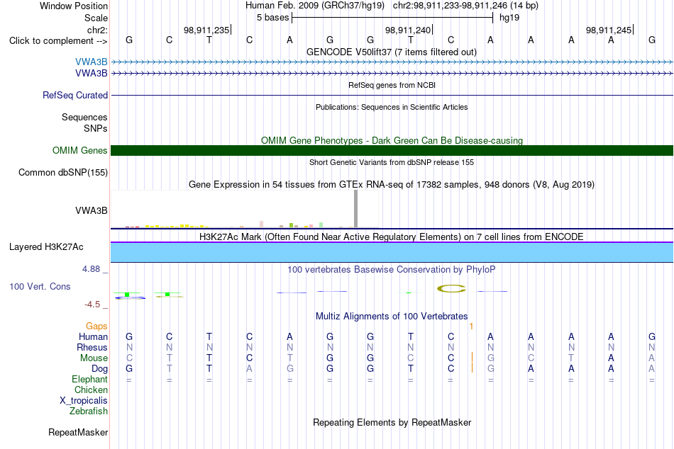Click the 'H3K27Ac Mark' ENCODE track title
The width and height of the screenshot is (674, 449).
click(x=392, y=237)
